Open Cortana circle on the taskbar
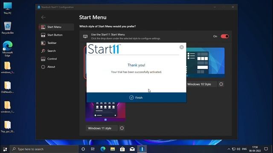 coord(83,149)
